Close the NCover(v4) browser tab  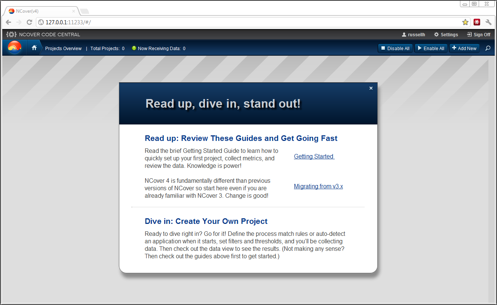74,11
